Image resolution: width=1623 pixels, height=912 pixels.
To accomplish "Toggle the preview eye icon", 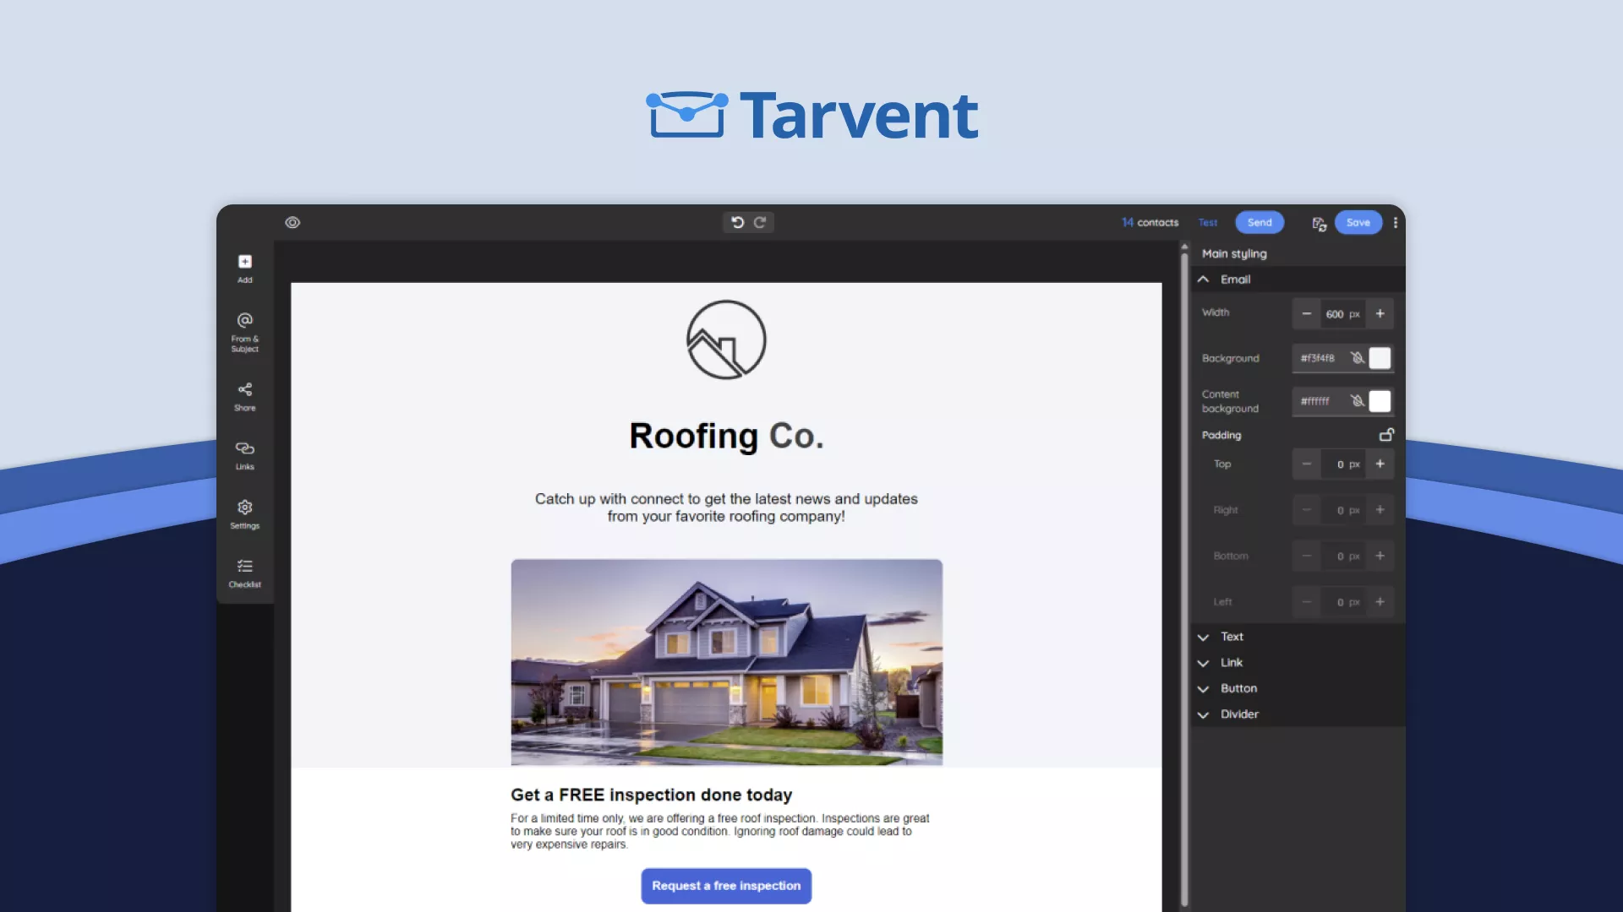I will 292,222.
